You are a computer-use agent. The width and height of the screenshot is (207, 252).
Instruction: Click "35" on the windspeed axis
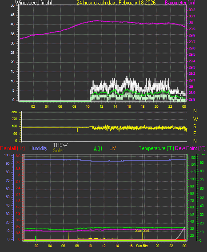point(12,34)
